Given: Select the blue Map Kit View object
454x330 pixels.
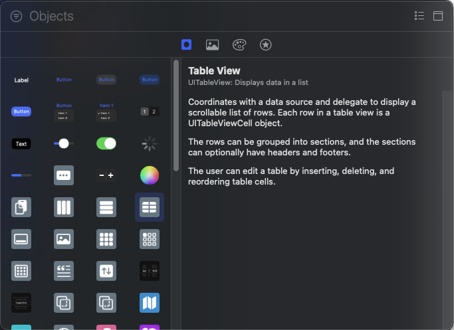Looking at the screenshot, I should coord(150,303).
